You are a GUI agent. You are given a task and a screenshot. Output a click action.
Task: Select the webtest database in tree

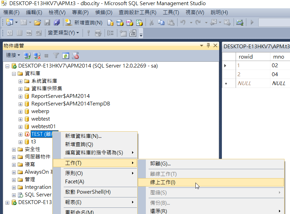pyautogui.click(x=41, y=119)
